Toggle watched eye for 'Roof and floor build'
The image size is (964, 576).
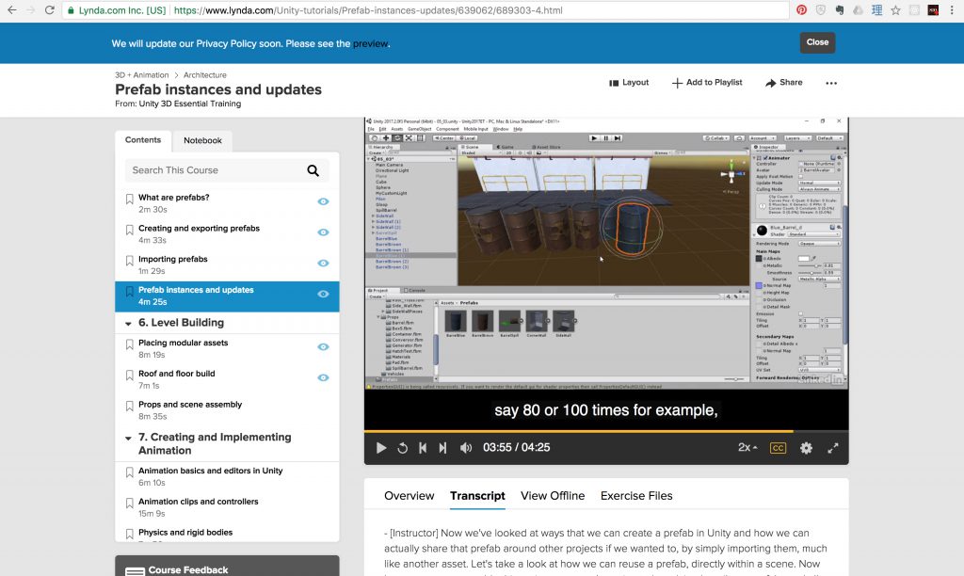click(x=323, y=377)
